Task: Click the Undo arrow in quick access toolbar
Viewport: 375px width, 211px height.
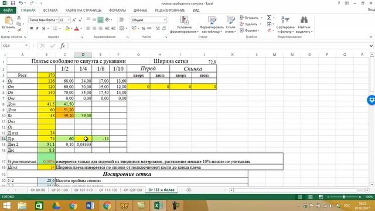Action: 21,3
